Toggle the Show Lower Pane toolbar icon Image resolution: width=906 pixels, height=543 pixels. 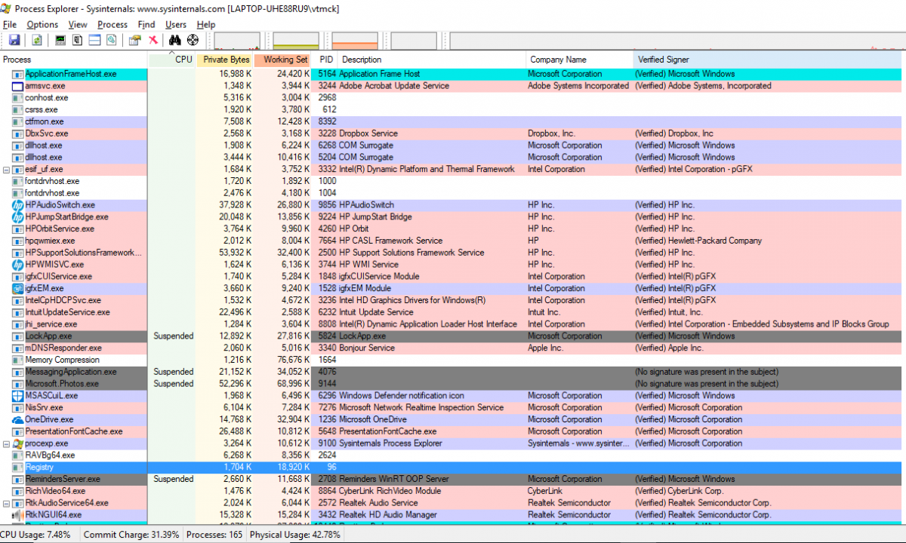[94, 40]
